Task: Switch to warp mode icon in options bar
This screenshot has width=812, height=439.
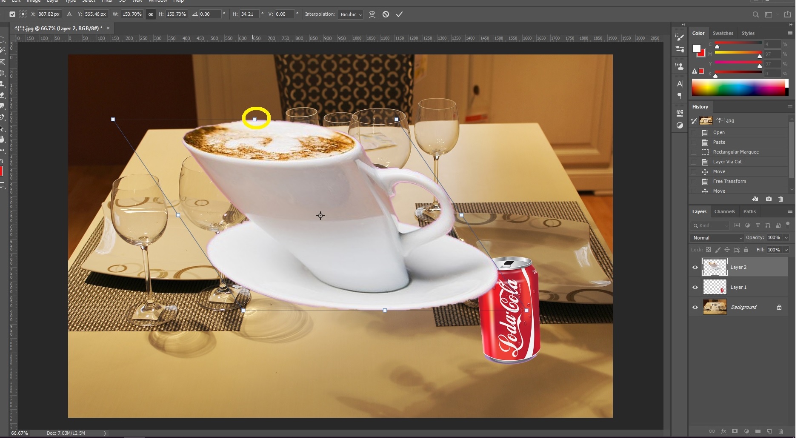Action: (372, 14)
